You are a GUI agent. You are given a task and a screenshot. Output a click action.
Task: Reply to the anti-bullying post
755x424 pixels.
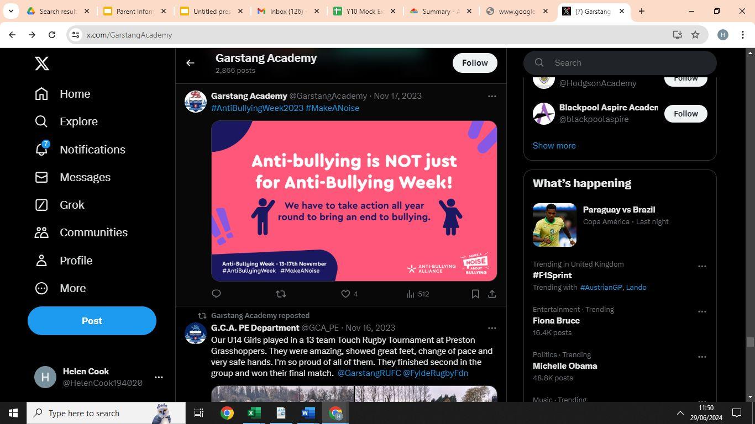point(216,294)
